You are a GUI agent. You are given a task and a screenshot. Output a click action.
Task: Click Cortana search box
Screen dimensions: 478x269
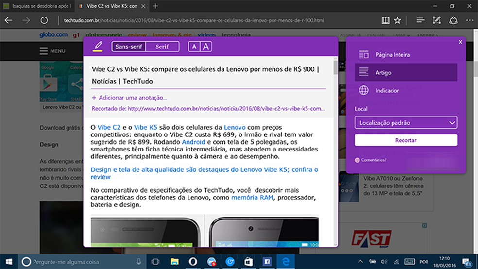(82, 262)
